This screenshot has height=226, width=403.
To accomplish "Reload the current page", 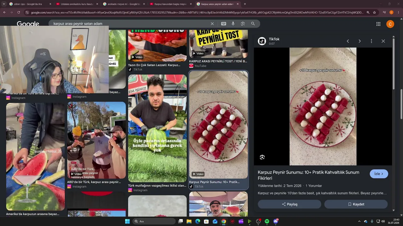I will 19,13.
